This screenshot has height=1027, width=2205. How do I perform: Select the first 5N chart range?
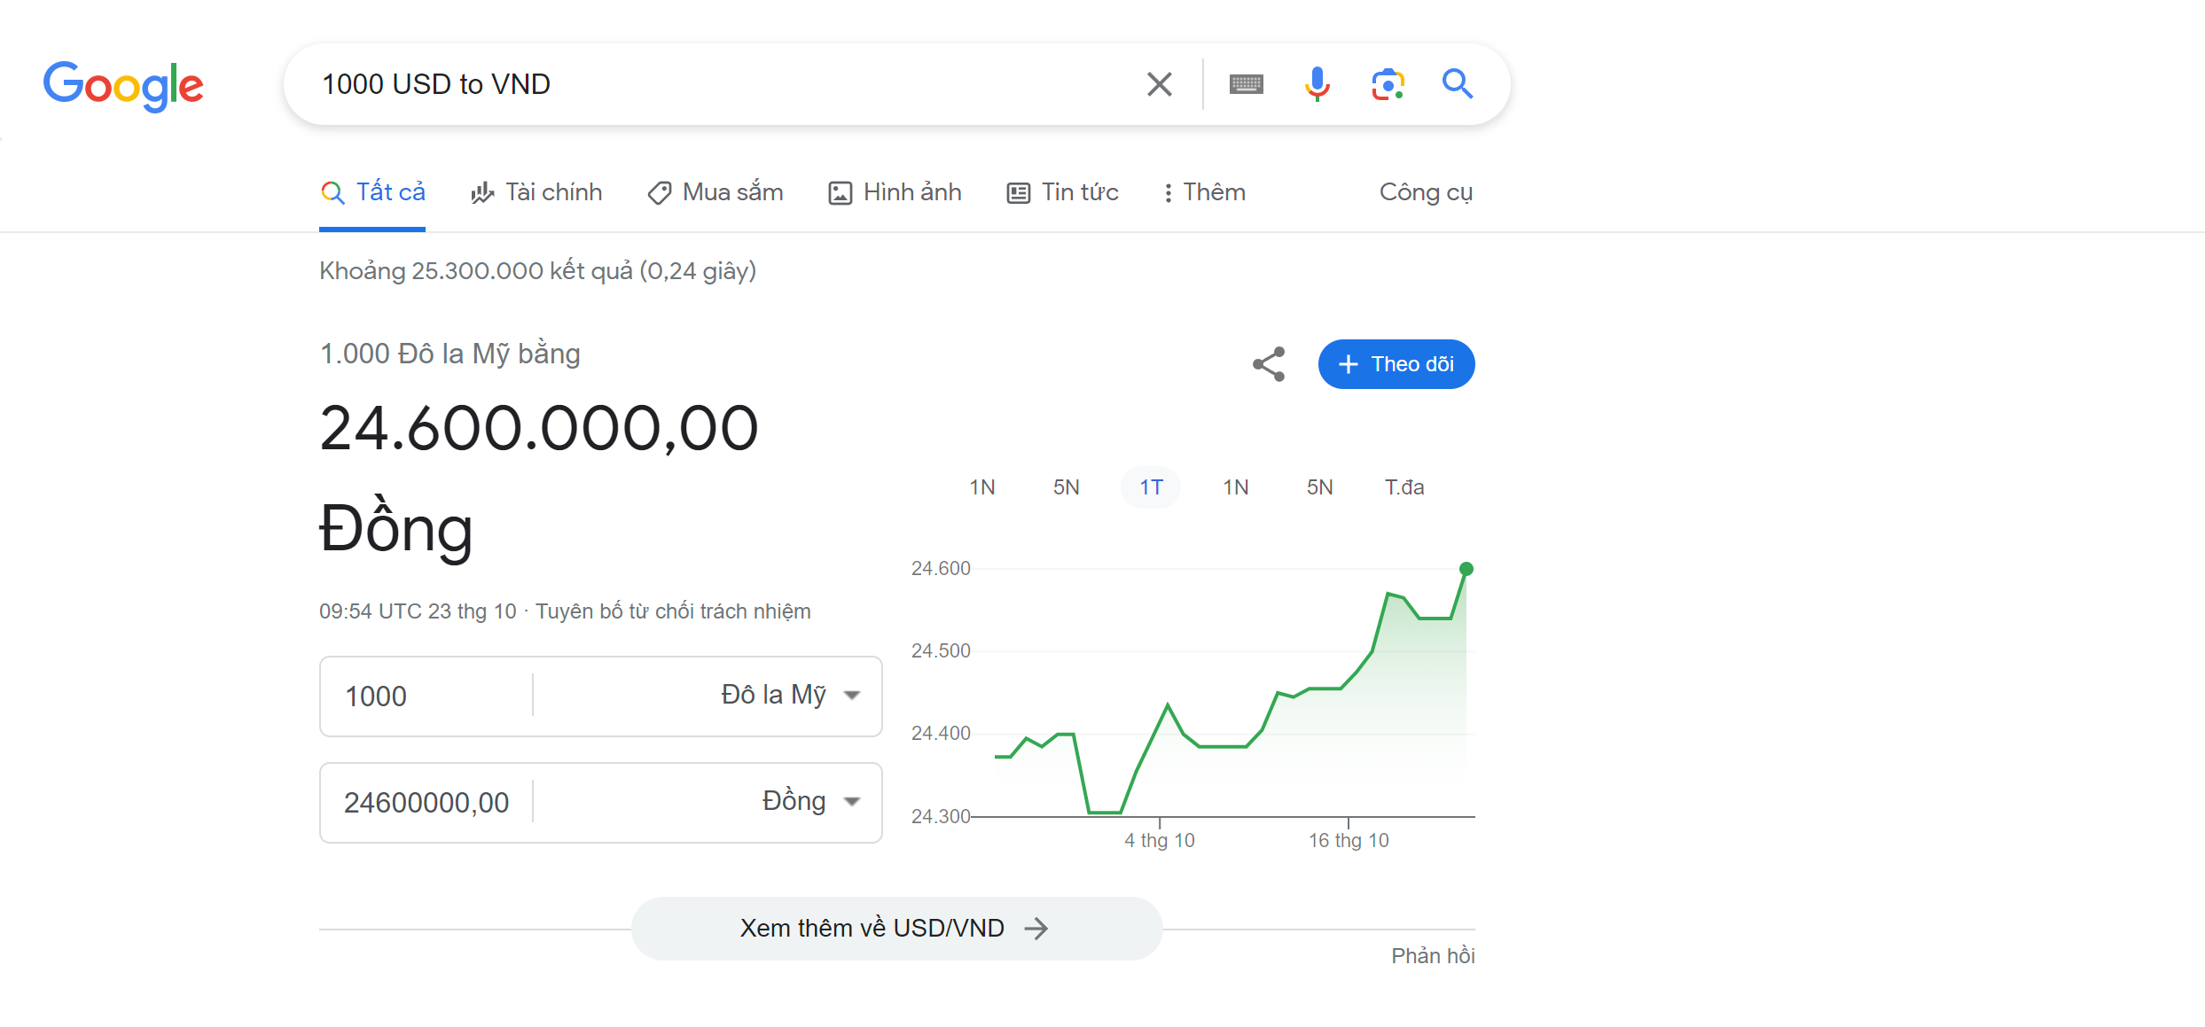1067,487
